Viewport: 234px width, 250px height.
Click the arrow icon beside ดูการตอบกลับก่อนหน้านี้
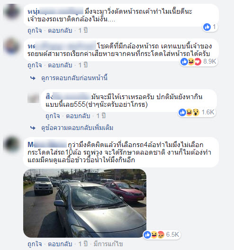coord(33,78)
